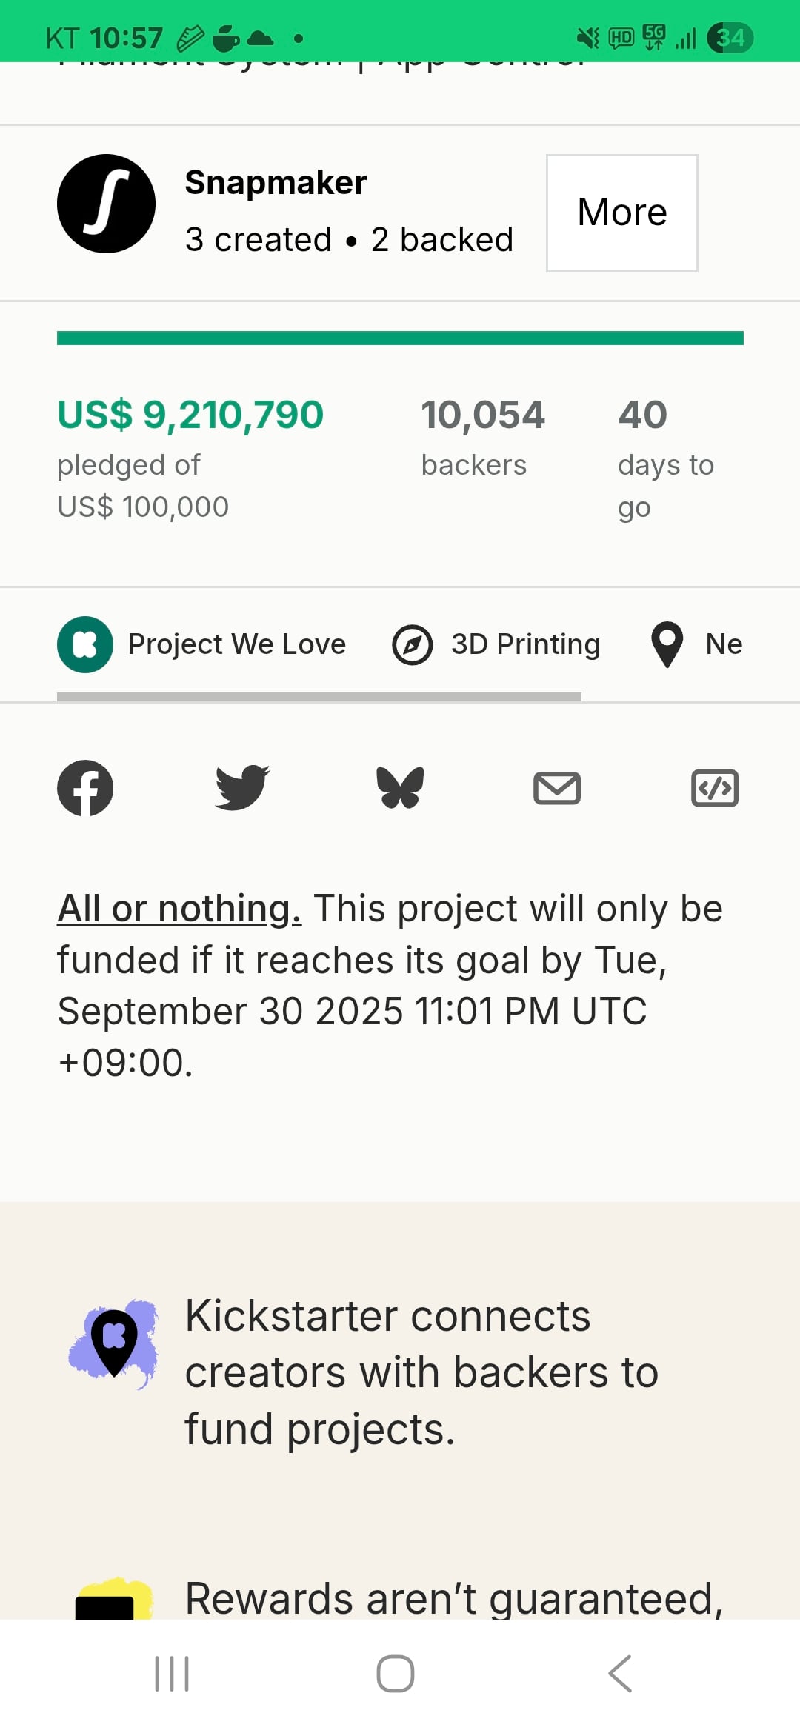This screenshot has height=1733, width=800.
Task: Tap the Android recent apps button
Action: (x=172, y=1674)
